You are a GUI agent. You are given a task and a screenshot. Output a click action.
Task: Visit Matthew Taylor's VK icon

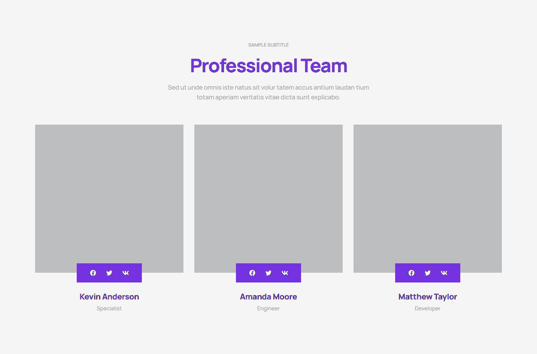(x=444, y=273)
